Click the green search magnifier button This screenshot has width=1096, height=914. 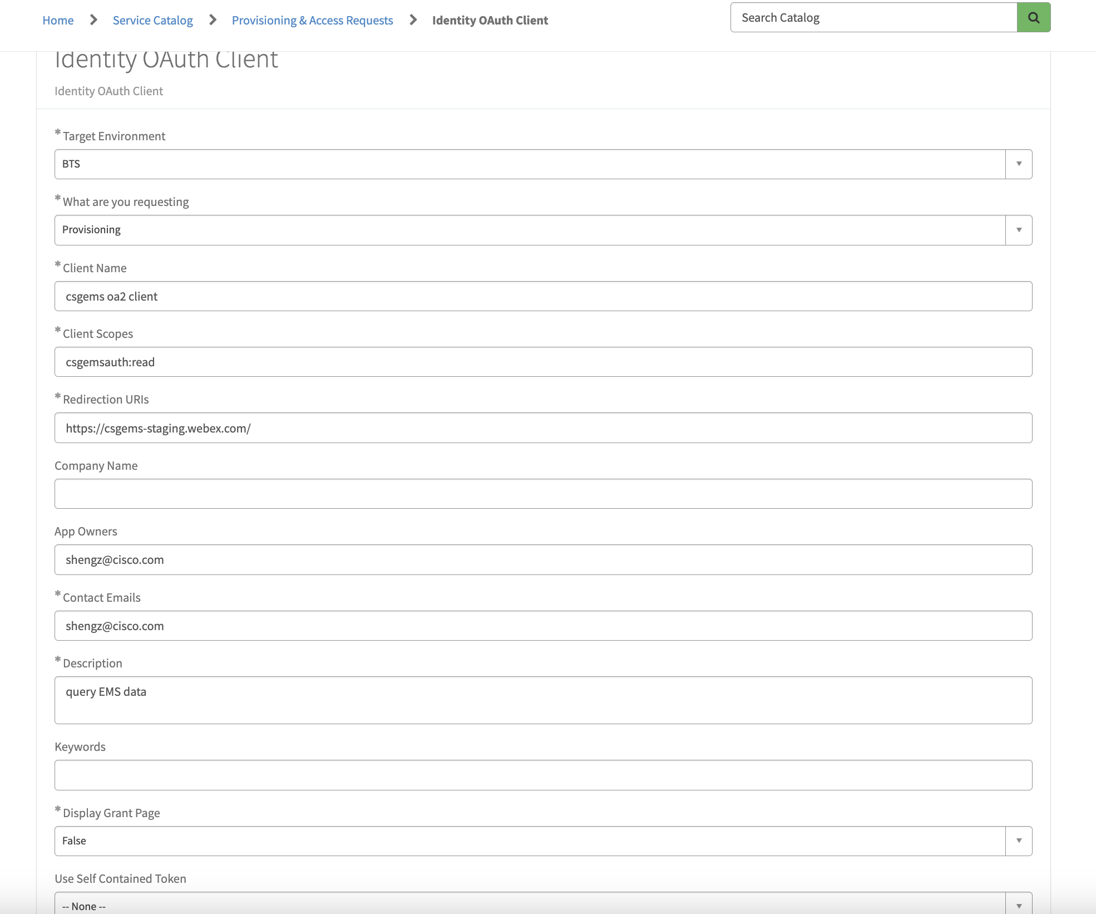pos(1033,17)
